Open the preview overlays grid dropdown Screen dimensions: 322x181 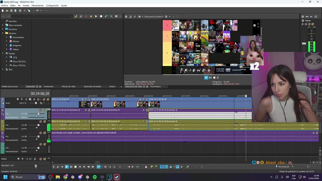(x=169, y=17)
